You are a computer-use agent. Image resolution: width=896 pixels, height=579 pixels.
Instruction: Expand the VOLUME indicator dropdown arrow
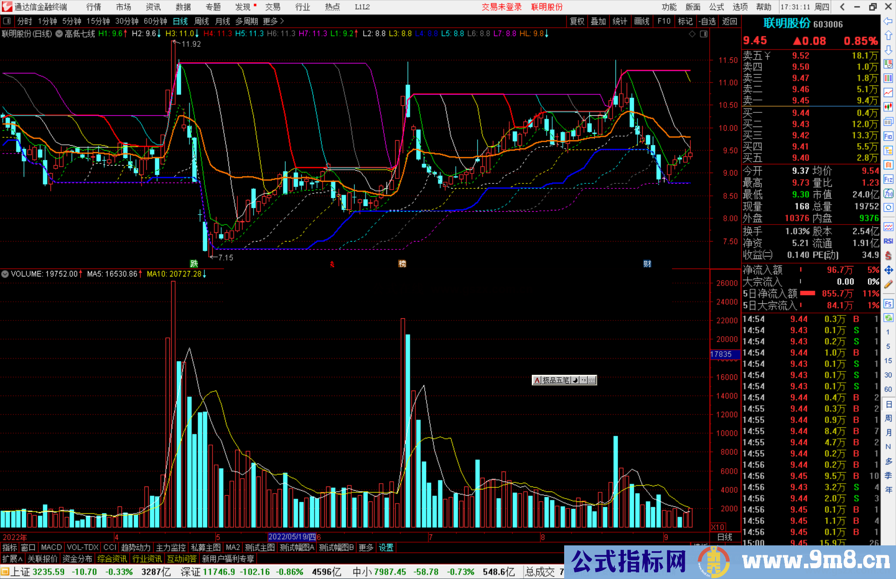click(5, 274)
